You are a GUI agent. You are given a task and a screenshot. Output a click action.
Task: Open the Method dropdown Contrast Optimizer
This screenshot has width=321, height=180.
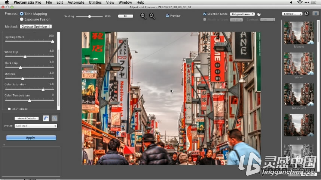(36, 26)
